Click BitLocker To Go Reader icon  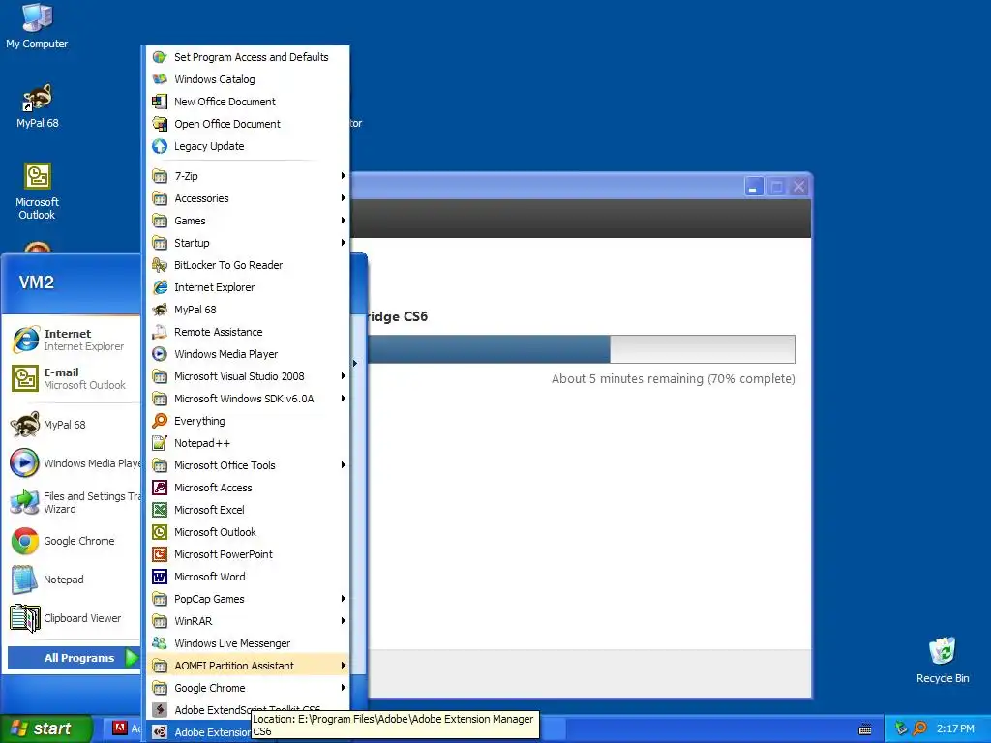160,265
